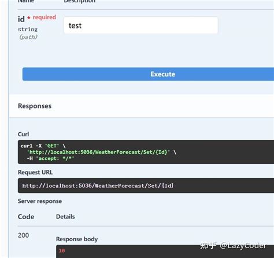Screen dimensions: 274x258
Task: Click the string (path) type label
Action: click(x=28, y=33)
